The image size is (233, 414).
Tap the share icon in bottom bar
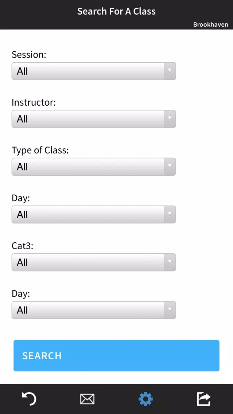click(204, 399)
